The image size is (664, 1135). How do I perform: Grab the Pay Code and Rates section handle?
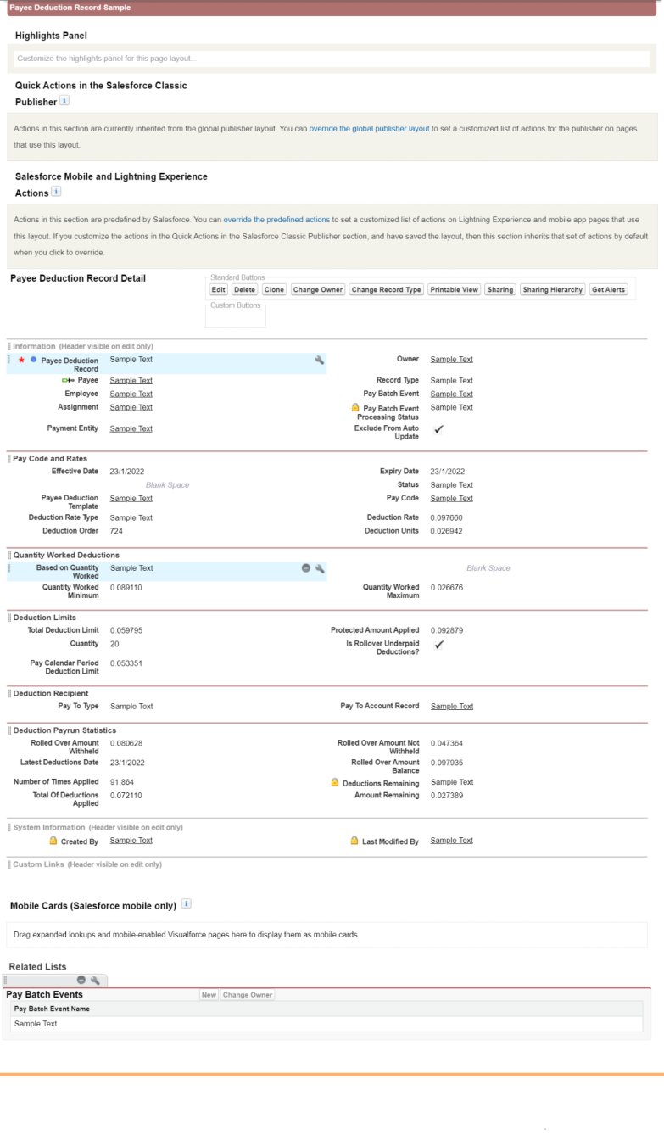(9, 459)
